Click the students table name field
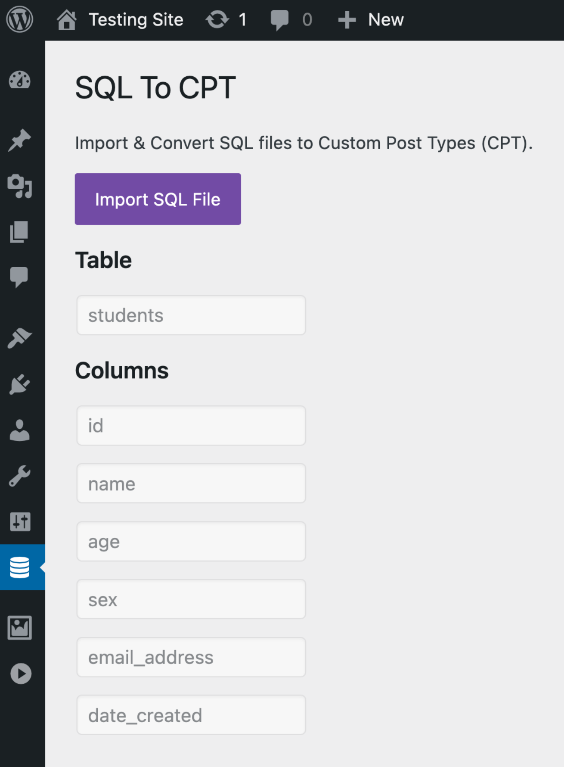The width and height of the screenshot is (564, 767). click(x=191, y=315)
